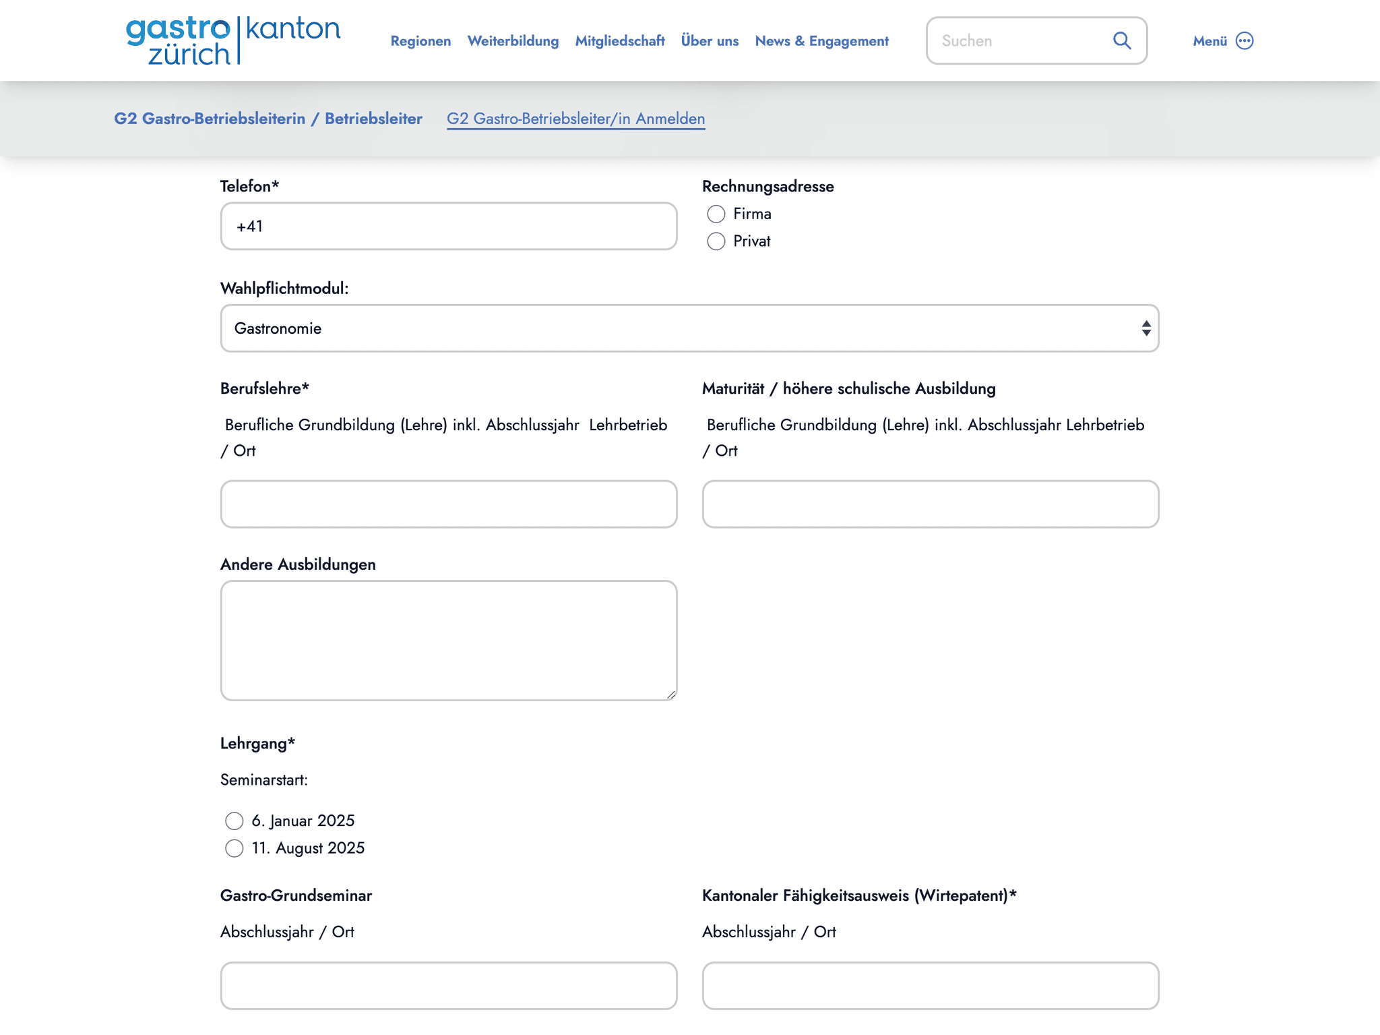The width and height of the screenshot is (1380, 1035).
Task: Click the 'Rechnungsadresse' label
Action: pos(768,187)
